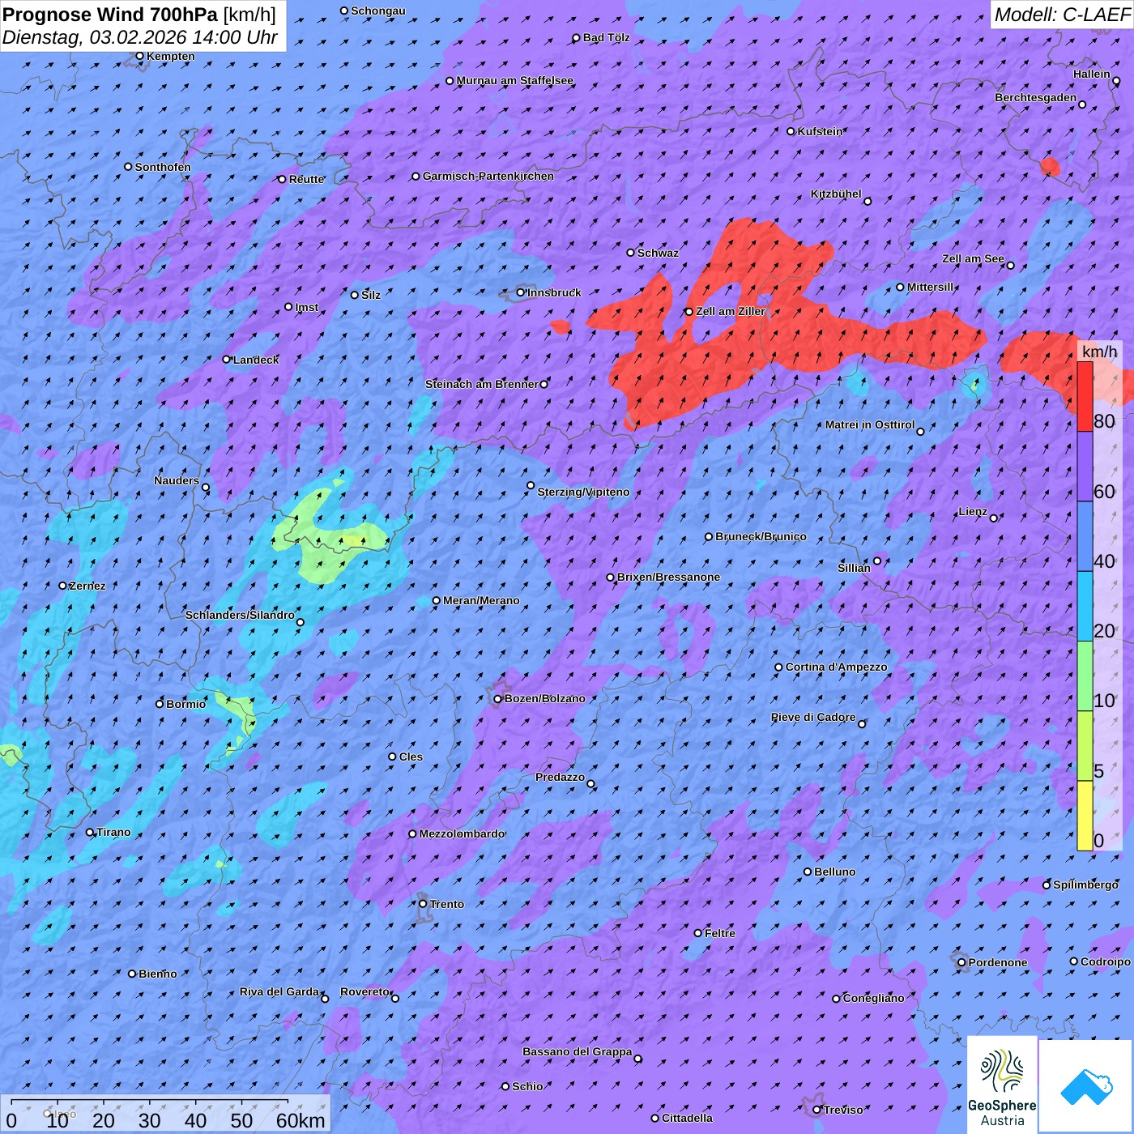Click the 'Sterzing/Vipiteno' label
This screenshot has width=1134, height=1134.
(x=583, y=492)
